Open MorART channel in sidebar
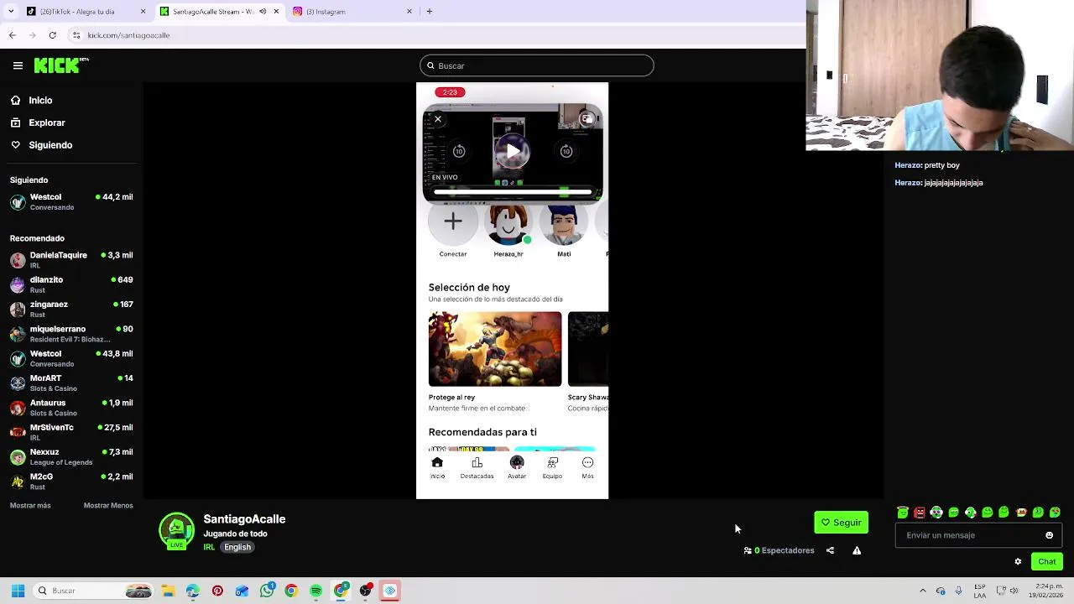 click(x=71, y=383)
